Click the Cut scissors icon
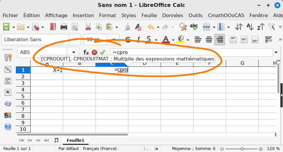The image size is (283, 152). (x=88, y=27)
